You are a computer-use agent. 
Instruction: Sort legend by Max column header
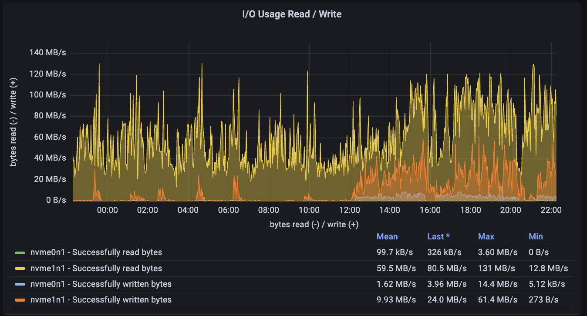coord(486,237)
